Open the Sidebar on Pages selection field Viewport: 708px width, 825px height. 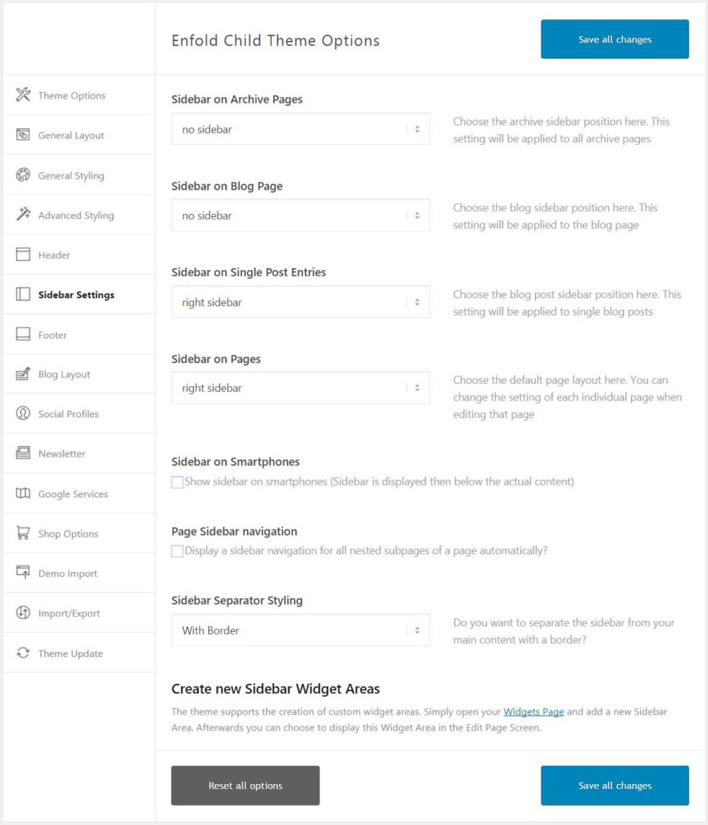pos(300,388)
